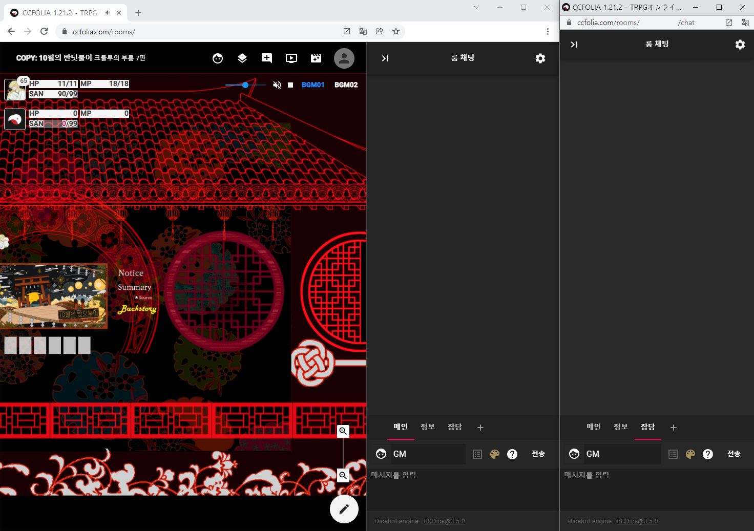Image resolution: width=754 pixels, height=531 pixels.
Task: Open the user profile avatar
Action: (x=344, y=58)
